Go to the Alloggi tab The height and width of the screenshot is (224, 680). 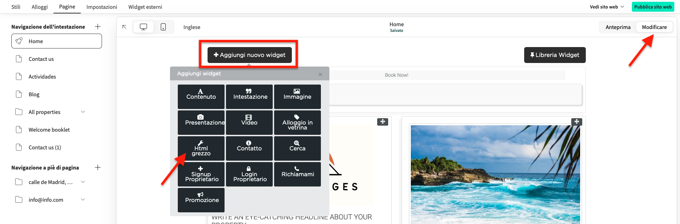point(40,7)
